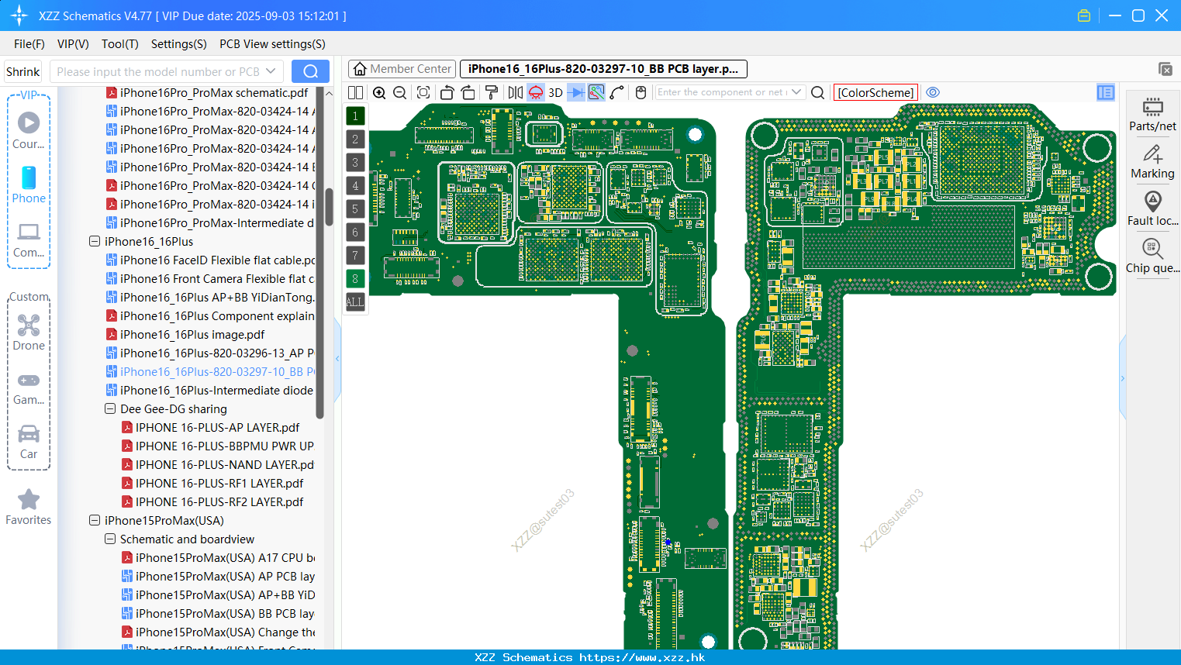Select PCB layer 8
This screenshot has width=1181, height=665.
(355, 279)
